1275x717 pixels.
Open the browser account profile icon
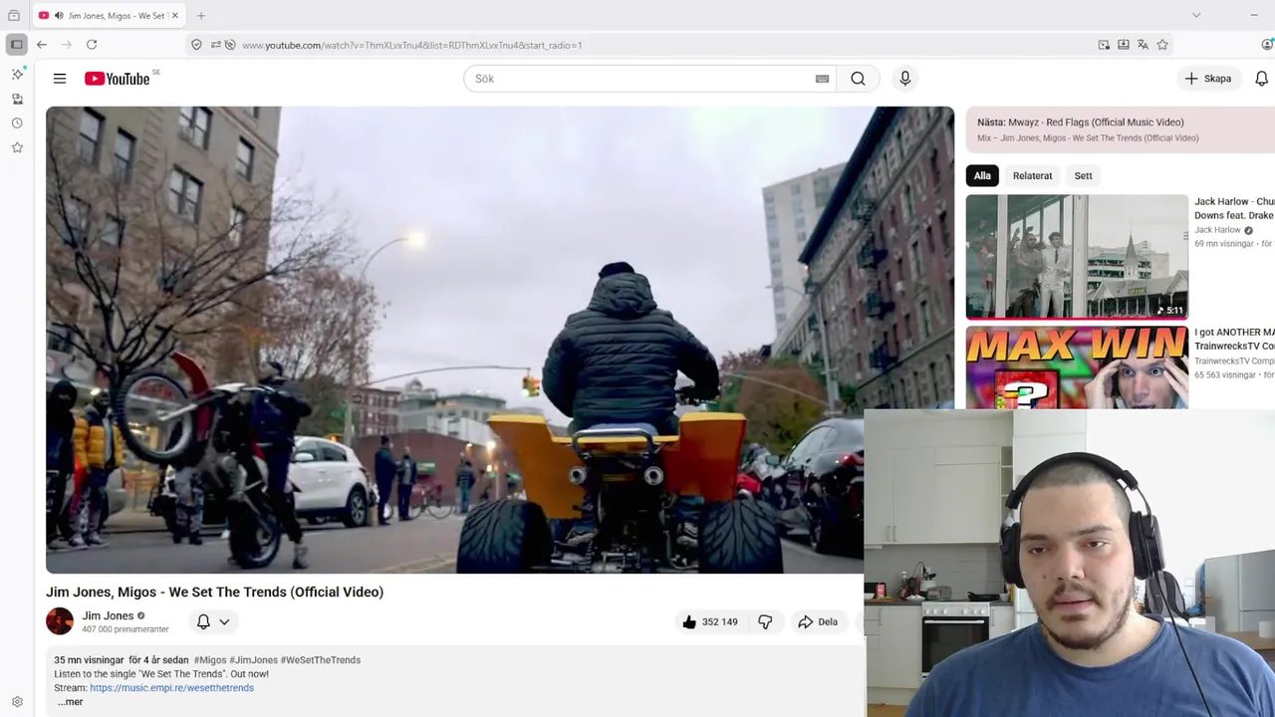(x=1267, y=45)
